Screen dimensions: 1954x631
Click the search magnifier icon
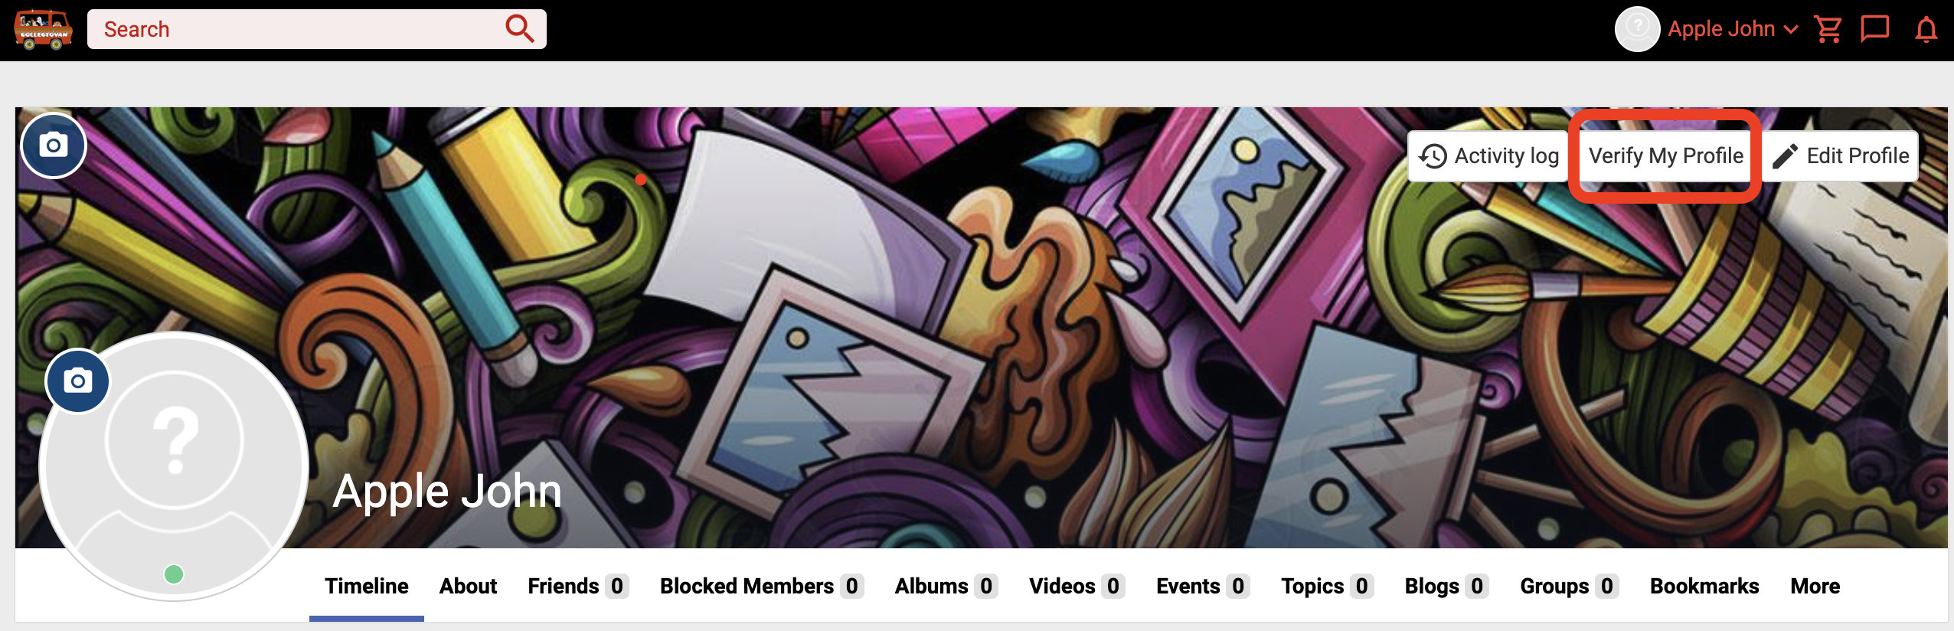pos(519,29)
